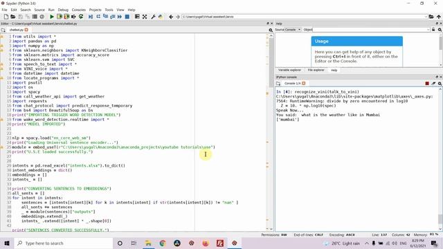Open the File menu
This screenshot has height=249, width=443.
click(5, 10)
